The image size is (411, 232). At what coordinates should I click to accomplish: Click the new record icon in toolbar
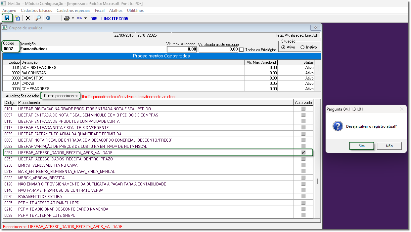coord(18,18)
